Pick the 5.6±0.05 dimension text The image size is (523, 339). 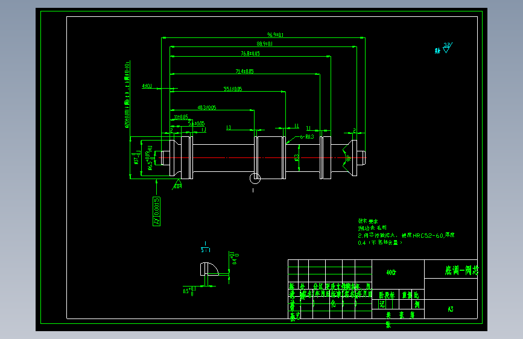(x=197, y=124)
